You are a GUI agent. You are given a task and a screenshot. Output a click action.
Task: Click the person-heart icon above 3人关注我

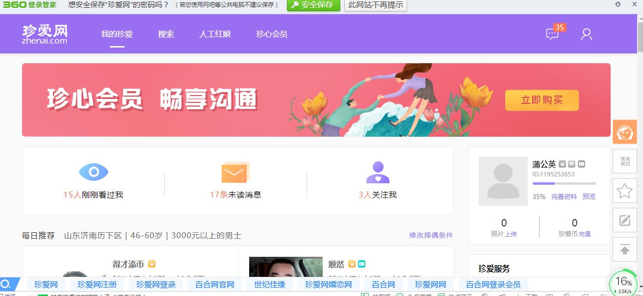tap(377, 172)
